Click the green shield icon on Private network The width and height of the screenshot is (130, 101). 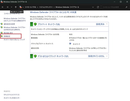tap(35, 24)
